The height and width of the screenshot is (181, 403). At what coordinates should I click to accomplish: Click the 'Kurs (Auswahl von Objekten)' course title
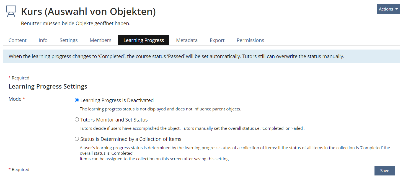click(88, 12)
